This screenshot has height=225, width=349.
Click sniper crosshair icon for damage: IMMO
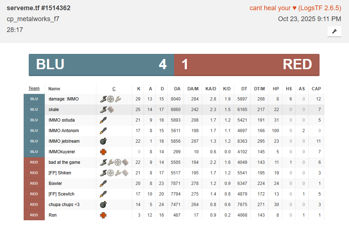pos(111,99)
